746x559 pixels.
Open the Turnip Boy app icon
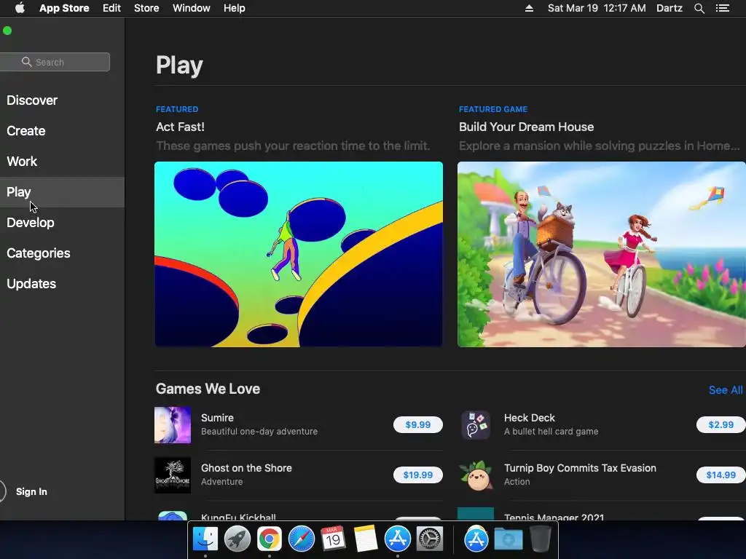coord(476,475)
